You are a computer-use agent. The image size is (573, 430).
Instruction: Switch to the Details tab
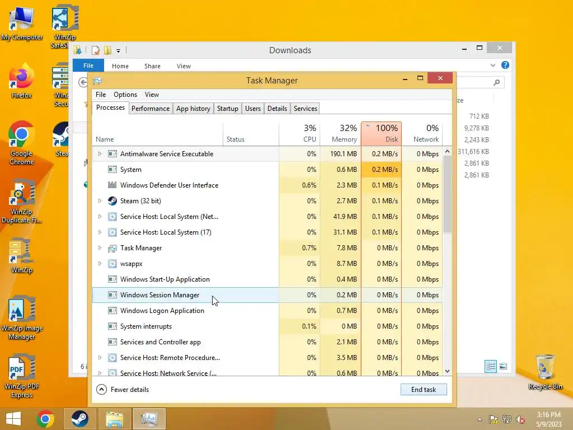pos(277,109)
